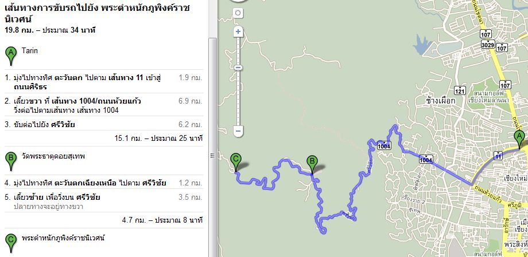Click the route 11 shield near marker A

coord(499,156)
